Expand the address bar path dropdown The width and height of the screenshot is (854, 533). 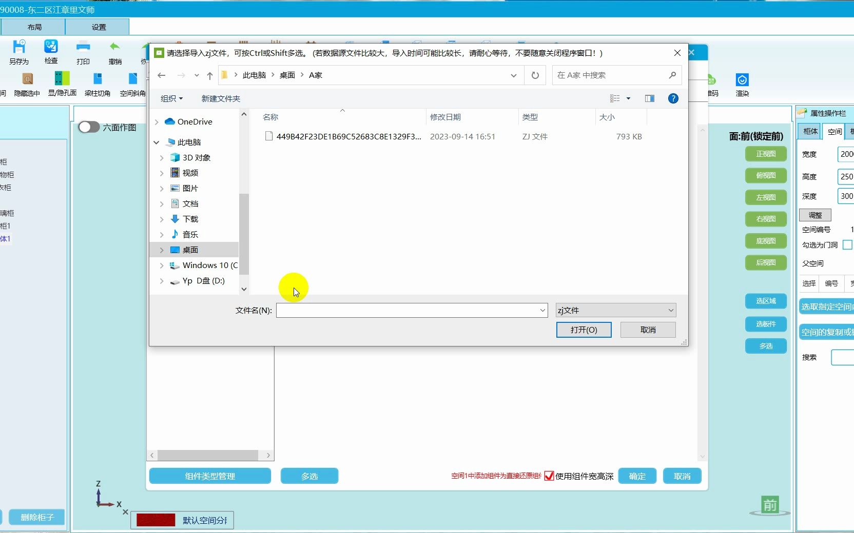point(513,75)
